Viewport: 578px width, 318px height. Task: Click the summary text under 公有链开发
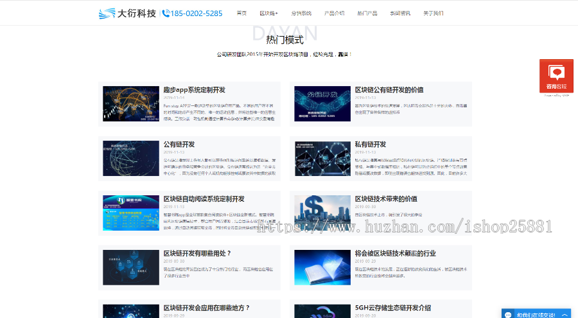tap(220, 167)
